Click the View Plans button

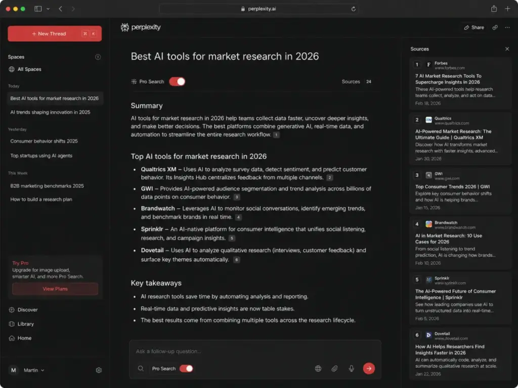55,289
